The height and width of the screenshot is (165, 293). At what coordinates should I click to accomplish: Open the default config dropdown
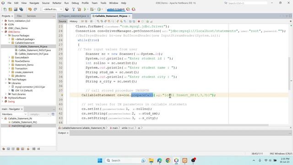point(53,9)
